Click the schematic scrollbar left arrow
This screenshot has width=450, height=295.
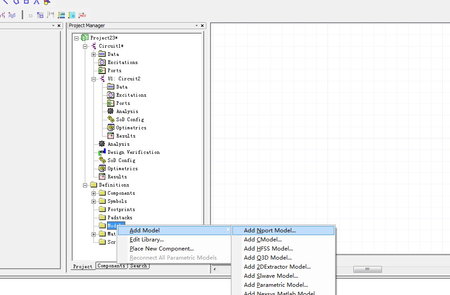coord(215,269)
